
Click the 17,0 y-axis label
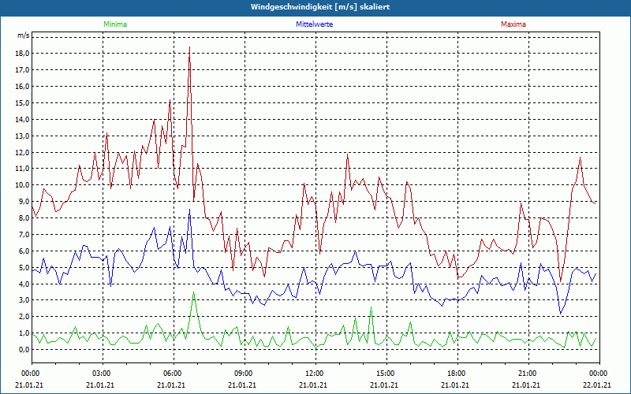point(23,70)
